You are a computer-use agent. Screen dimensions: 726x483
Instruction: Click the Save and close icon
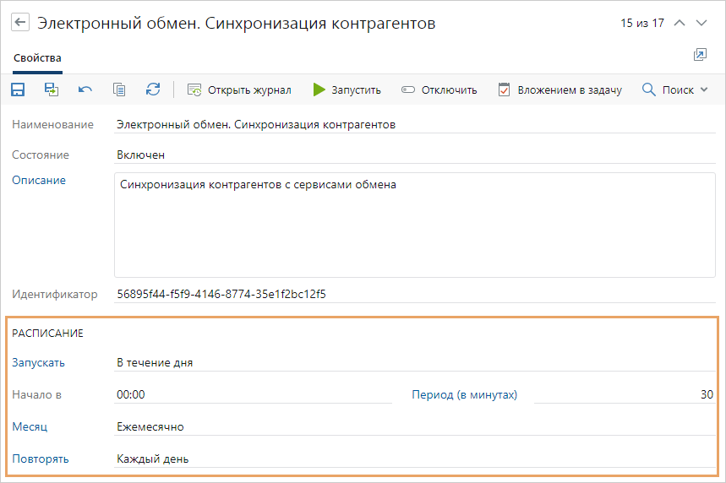point(52,90)
